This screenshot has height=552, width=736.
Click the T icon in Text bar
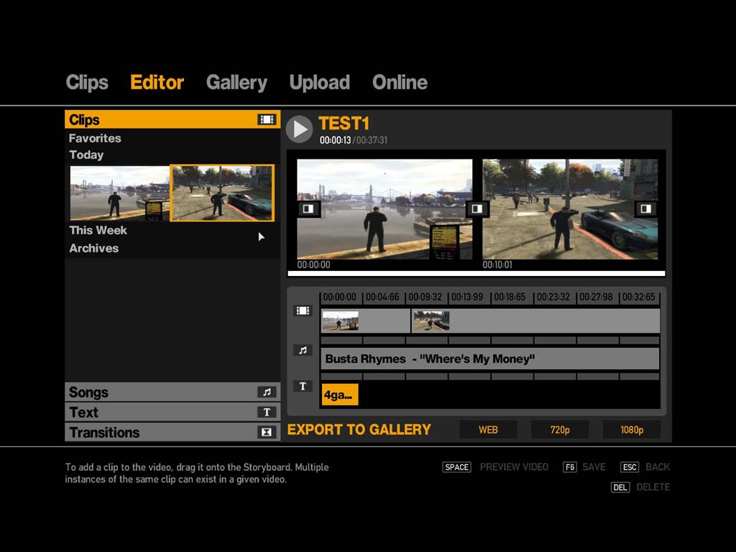pyautogui.click(x=267, y=413)
